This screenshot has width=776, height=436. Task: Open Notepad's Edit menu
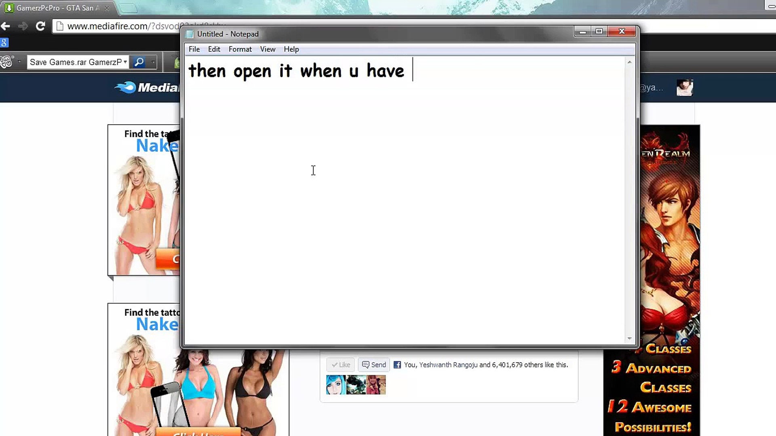point(214,49)
